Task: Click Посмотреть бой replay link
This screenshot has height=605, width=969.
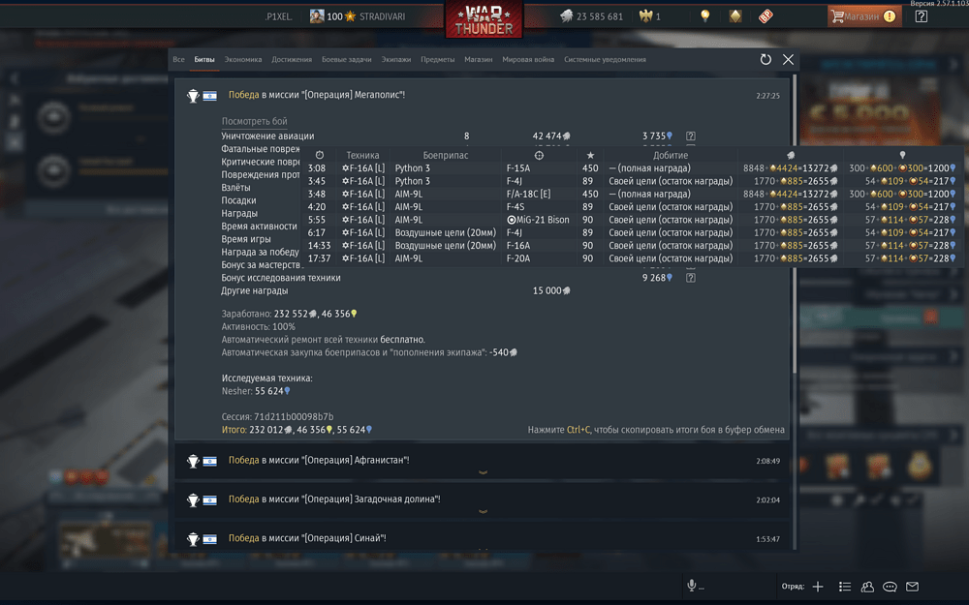Action: point(254,121)
